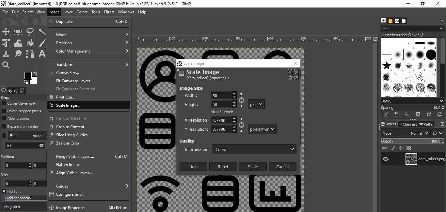
Task: Select the Warp Transform tool
Action: pyautogui.click(x=18, y=43)
